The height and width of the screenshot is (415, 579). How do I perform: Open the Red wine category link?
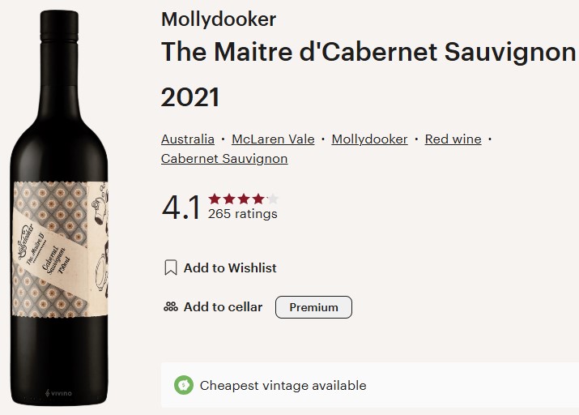tap(453, 139)
